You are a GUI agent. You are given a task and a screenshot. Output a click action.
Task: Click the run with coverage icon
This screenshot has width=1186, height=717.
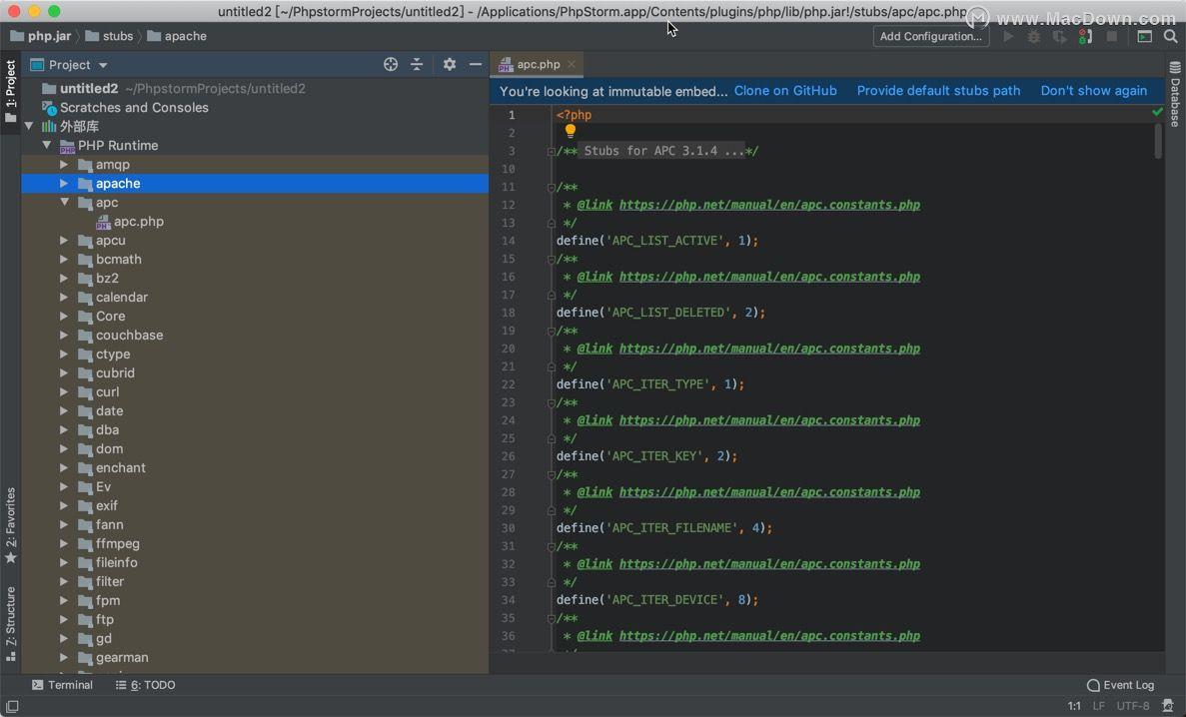click(x=1060, y=36)
